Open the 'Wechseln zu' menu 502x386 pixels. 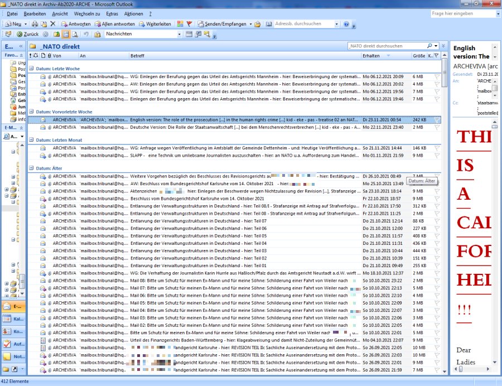point(87,14)
